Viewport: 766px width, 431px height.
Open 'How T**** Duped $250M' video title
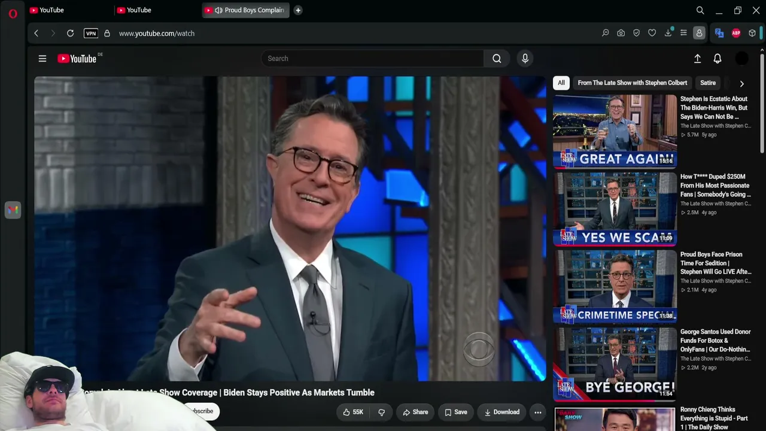pos(715,186)
